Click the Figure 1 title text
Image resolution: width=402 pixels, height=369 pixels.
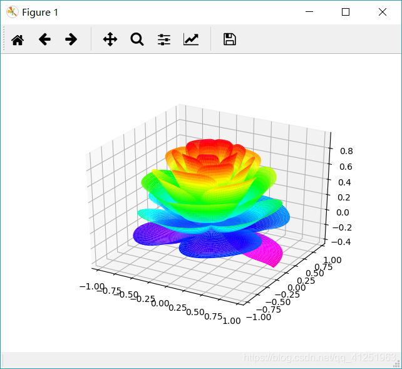[40, 13]
